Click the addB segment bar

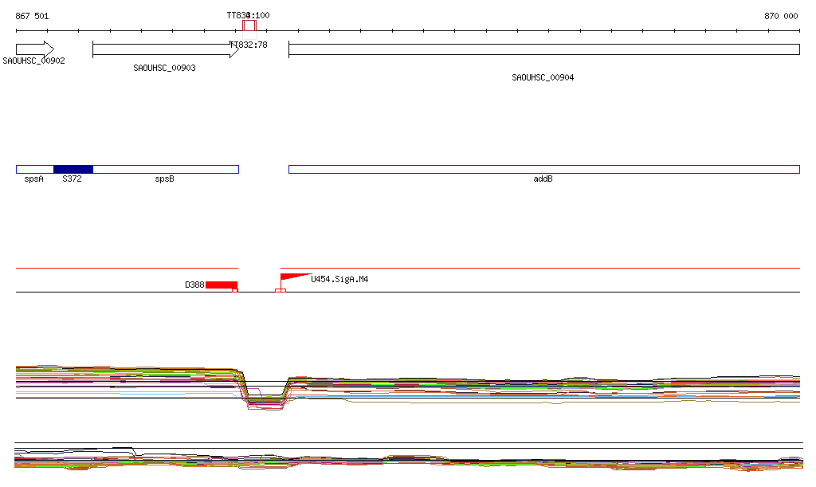tap(543, 169)
